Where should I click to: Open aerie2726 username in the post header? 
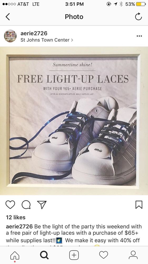34,33
